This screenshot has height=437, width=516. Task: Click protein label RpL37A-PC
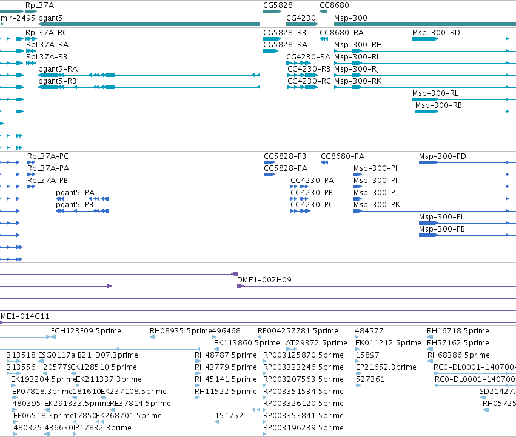pos(48,156)
